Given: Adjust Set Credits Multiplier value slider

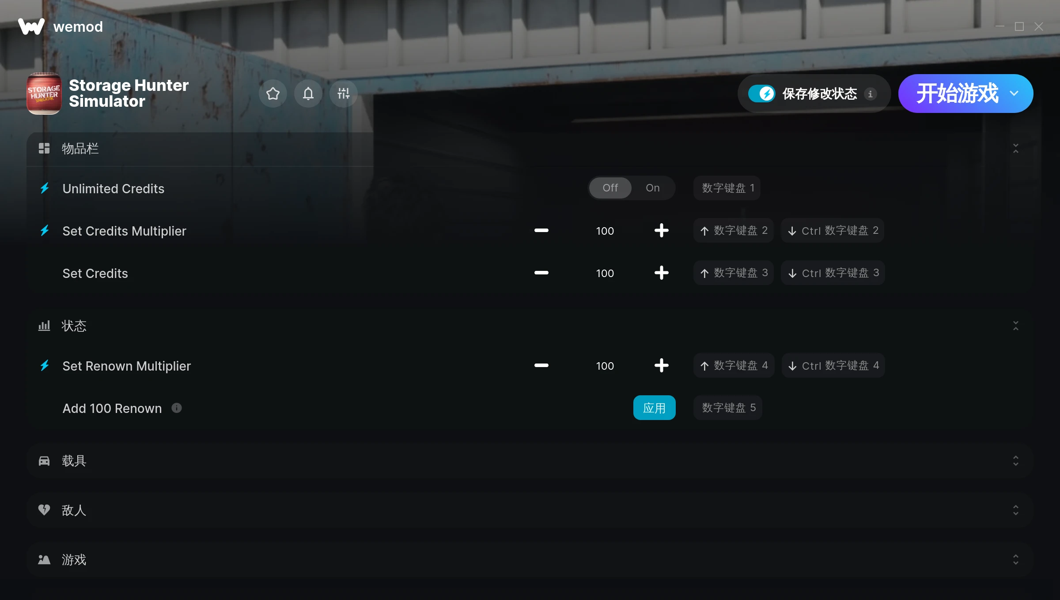Looking at the screenshot, I should click(x=604, y=231).
